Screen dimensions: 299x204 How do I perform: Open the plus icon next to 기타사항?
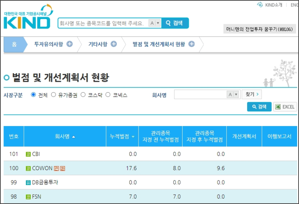pos(114,44)
